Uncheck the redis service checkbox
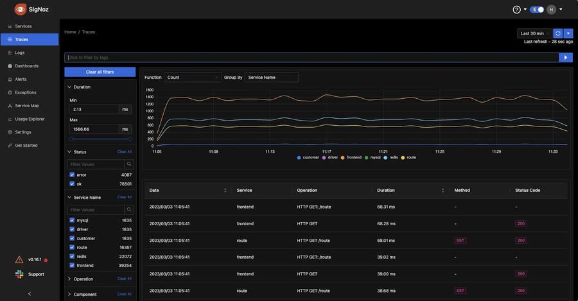Screen dimensions: 578x301 tap(72, 257)
